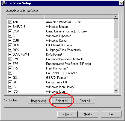Image resolution: width=125 pixels, height=121 pixels.
Task: Click the IrfanView Setup title bar icon
Action: click(x=4, y=3)
